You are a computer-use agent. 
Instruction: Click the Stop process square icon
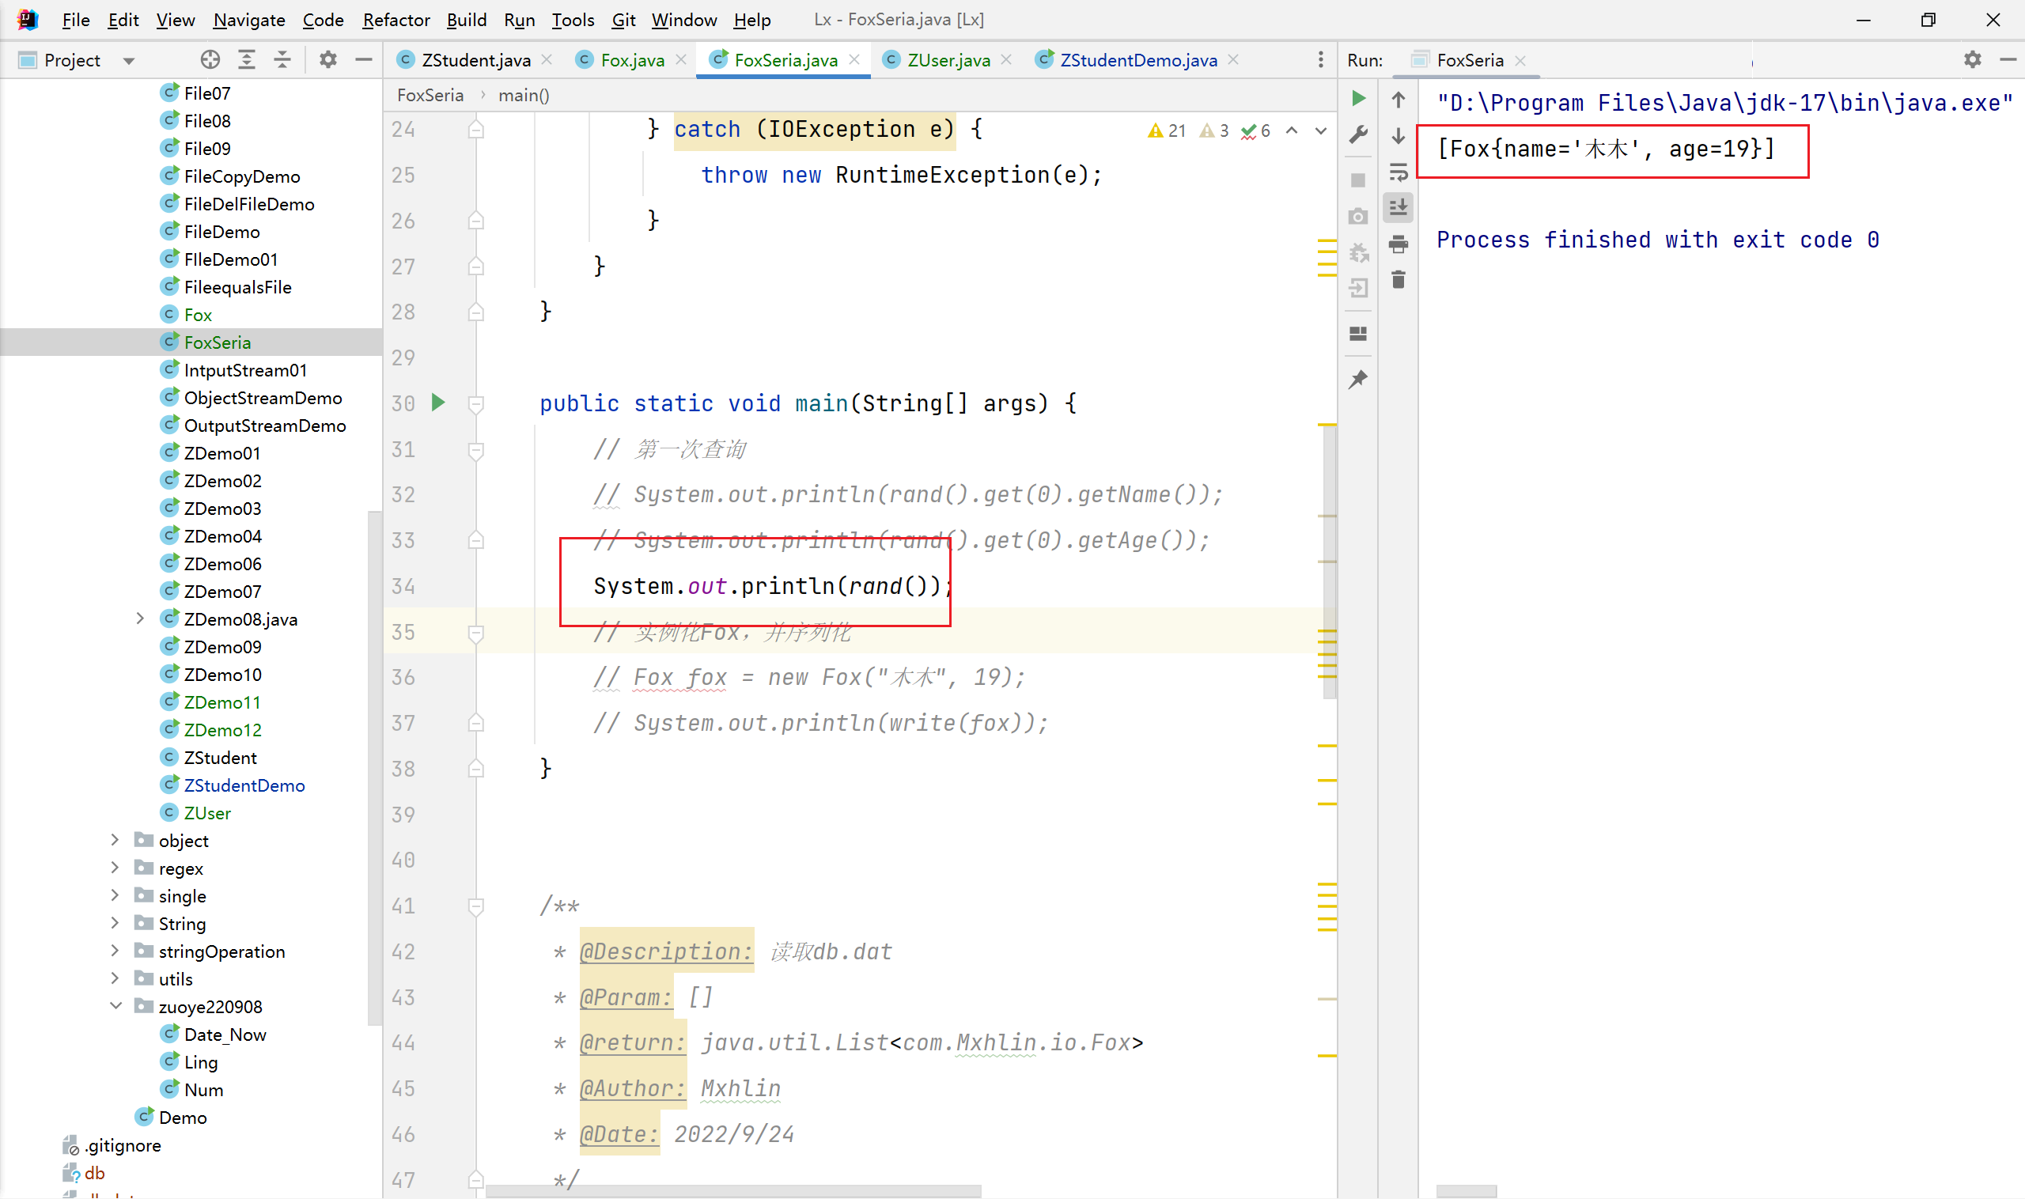pyautogui.click(x=1358, y=180)
